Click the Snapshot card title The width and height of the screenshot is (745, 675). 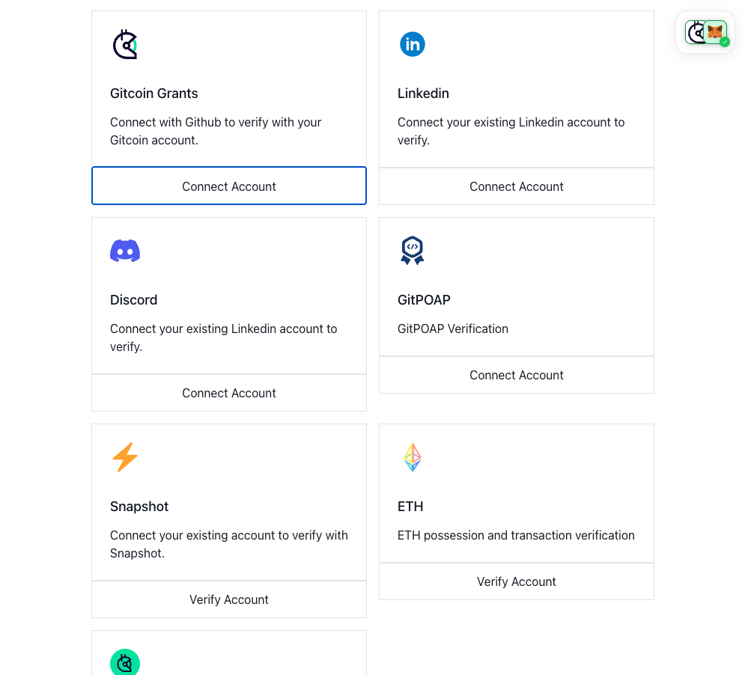139,507
